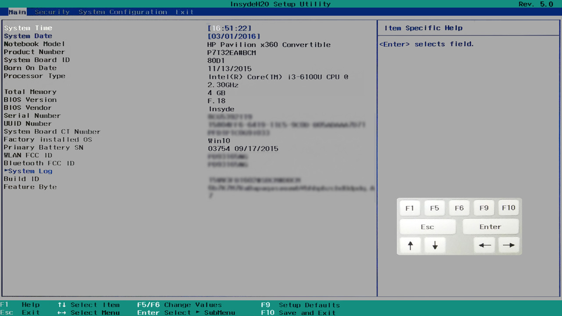
Task: Select the System Date label
Action: pyautogui.click(x=28, y=36)
